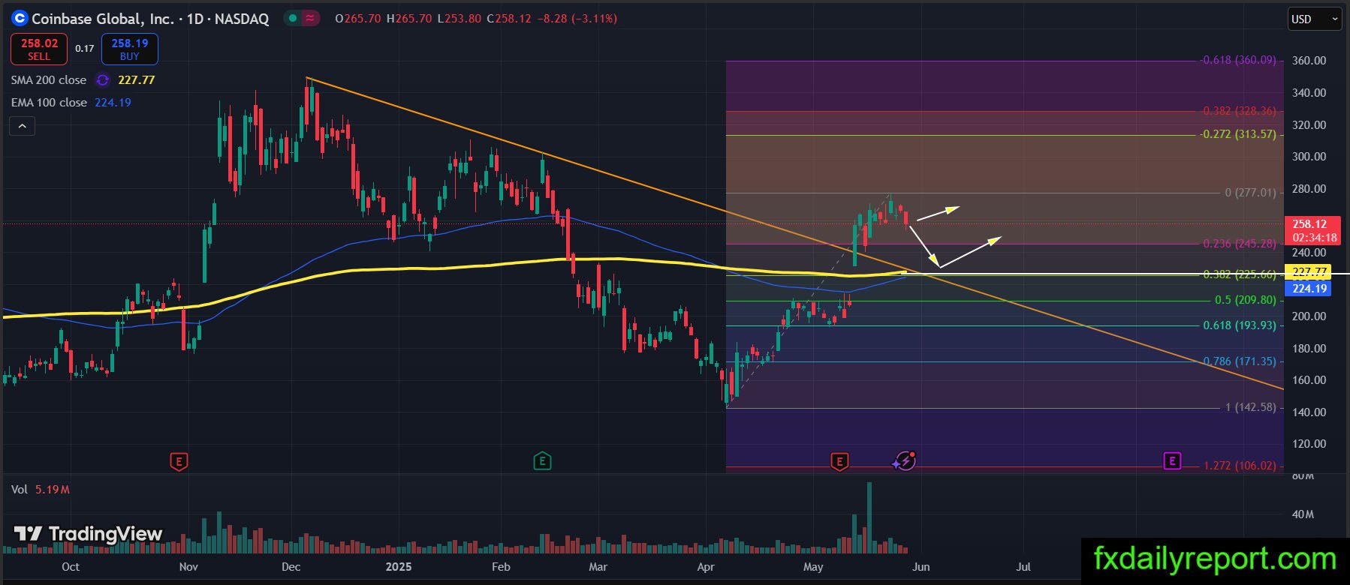1350x585 pixels.
Task: Select the Vol 5.19M volume legend
Action: click(41, 490)
